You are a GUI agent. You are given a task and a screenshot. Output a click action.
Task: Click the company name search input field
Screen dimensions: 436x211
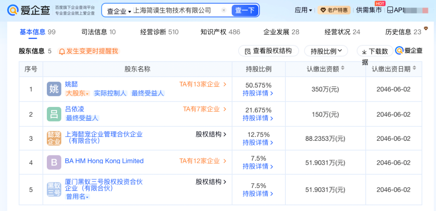(x=176, y=10)
